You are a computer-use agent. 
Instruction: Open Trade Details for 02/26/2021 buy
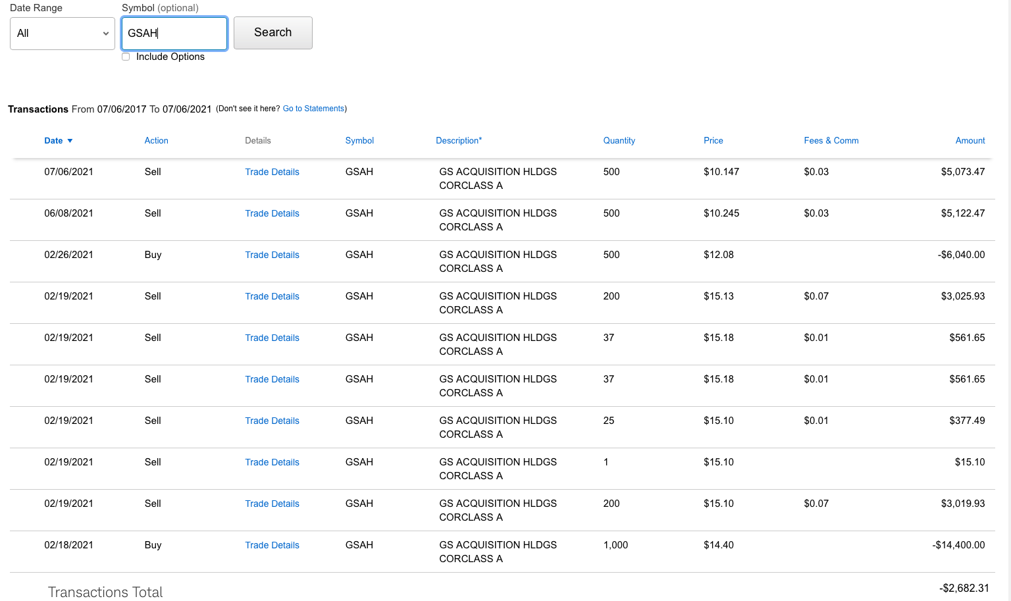(272, 255)
